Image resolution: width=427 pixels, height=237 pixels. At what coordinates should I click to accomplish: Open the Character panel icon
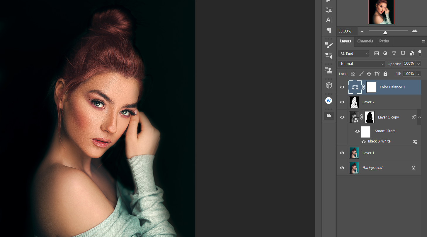click(329, 20)
